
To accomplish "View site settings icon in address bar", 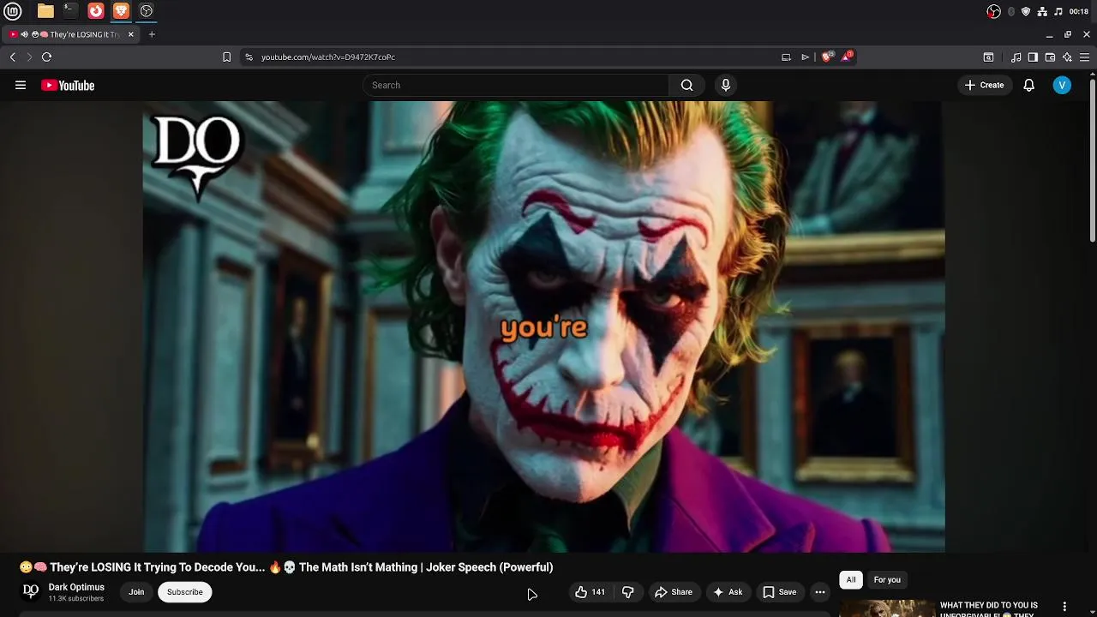I will (x=249, y=57).
